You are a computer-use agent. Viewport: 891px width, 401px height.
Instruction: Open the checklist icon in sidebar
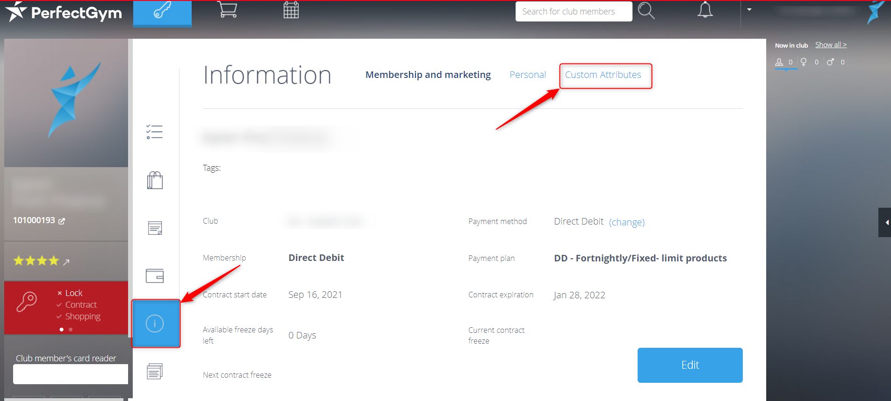coord(154,132)
